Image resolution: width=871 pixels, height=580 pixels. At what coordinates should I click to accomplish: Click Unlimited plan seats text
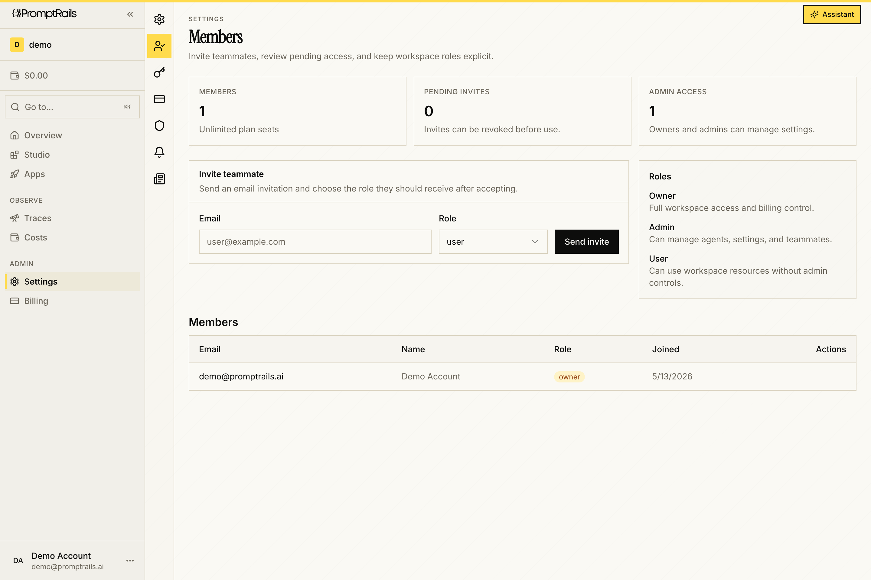pyautogui.click(x=239, y=130)
